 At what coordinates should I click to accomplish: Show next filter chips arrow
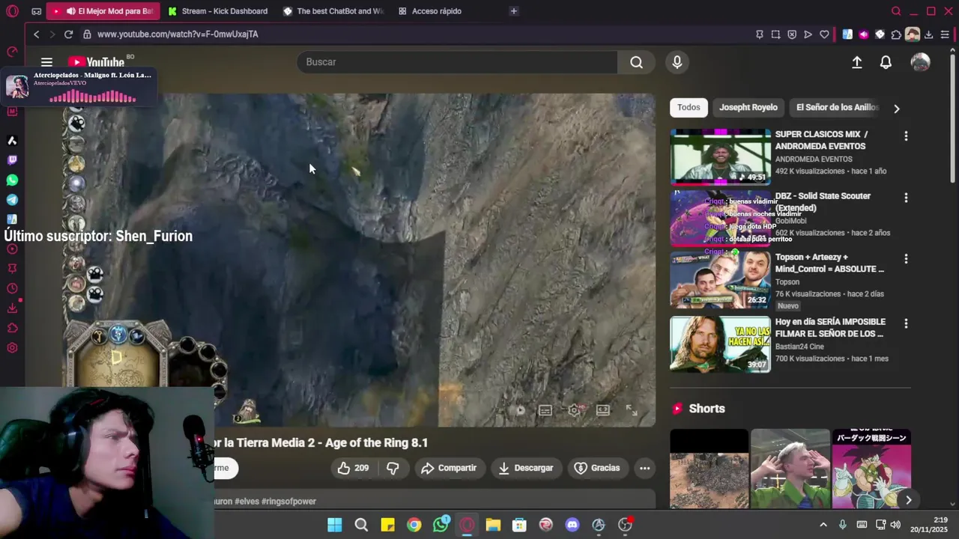click(x=896, y=109)
